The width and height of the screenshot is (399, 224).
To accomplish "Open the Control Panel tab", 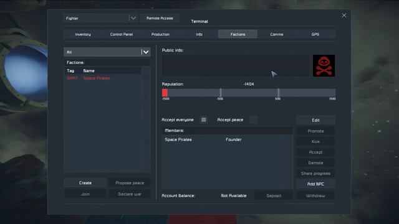I will [122, 34].
